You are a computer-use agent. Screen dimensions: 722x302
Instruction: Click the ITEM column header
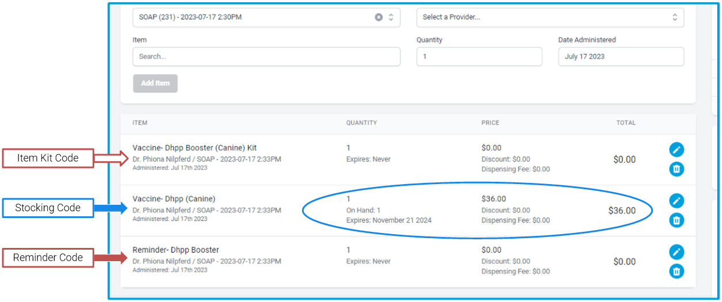point(140,123)
